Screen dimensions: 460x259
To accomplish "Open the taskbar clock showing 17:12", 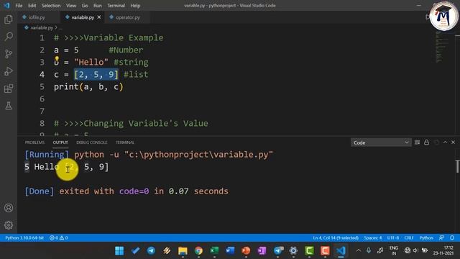I will click(x=444, y=250).
